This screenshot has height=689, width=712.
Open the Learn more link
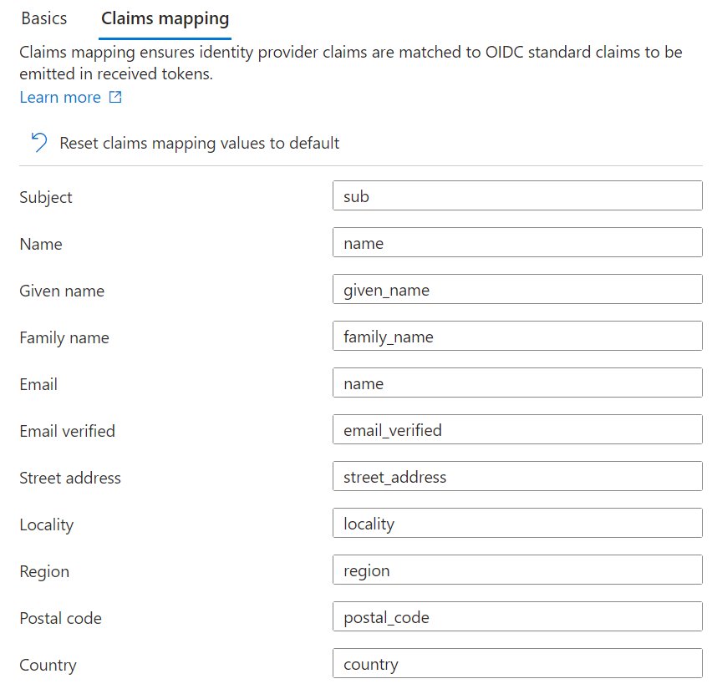59,97
